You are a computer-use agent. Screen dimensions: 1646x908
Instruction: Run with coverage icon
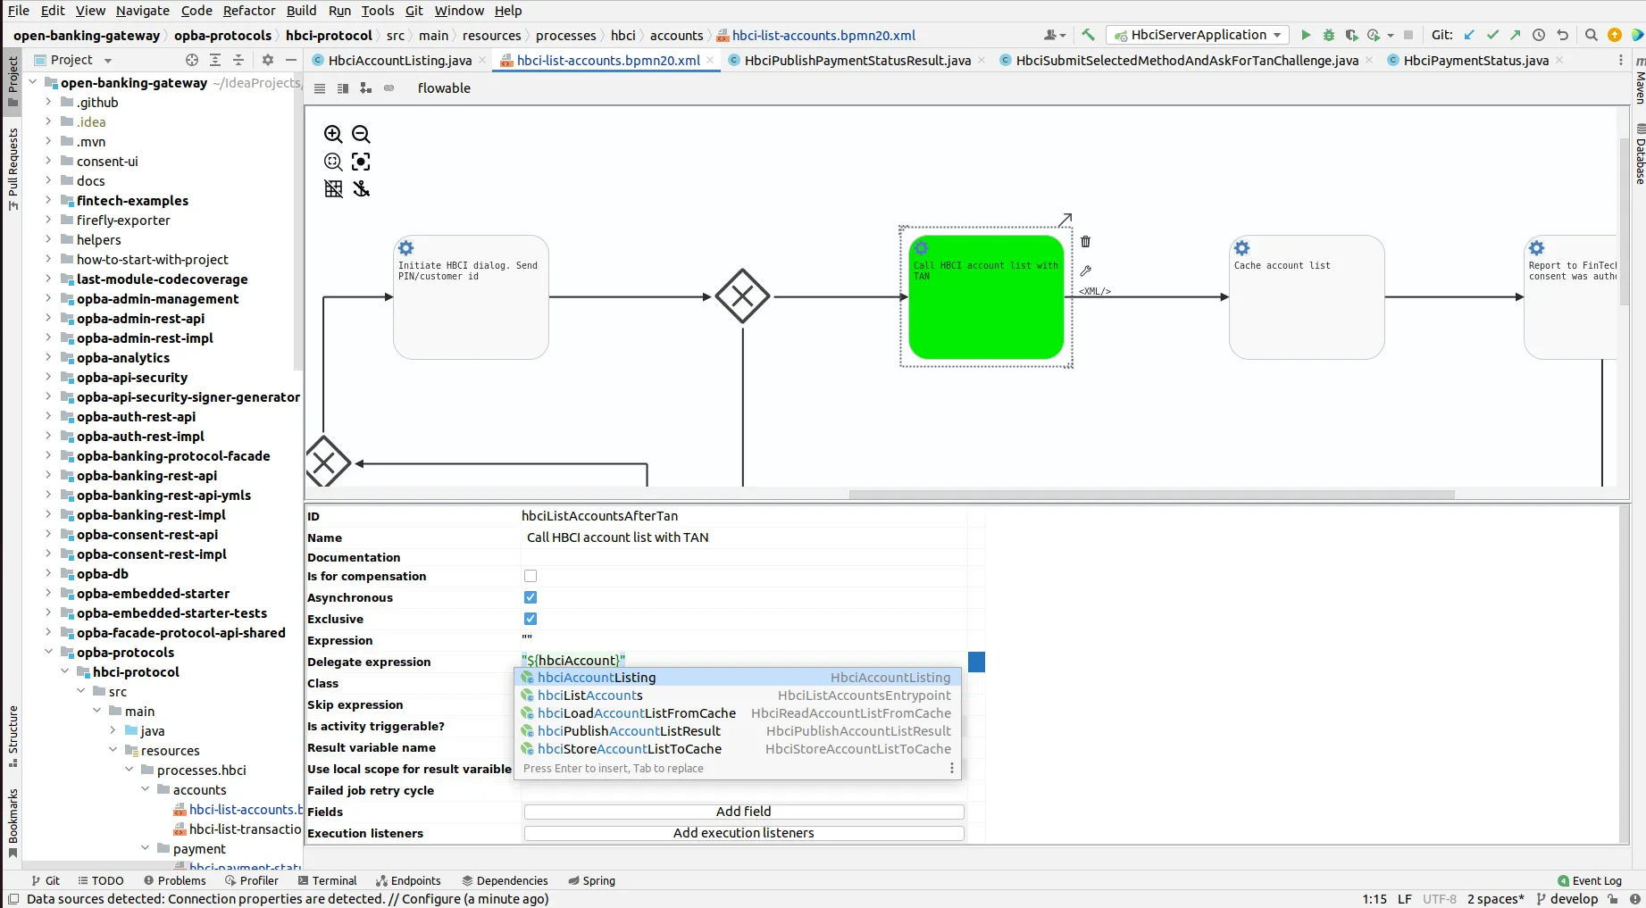(1351, 35)
